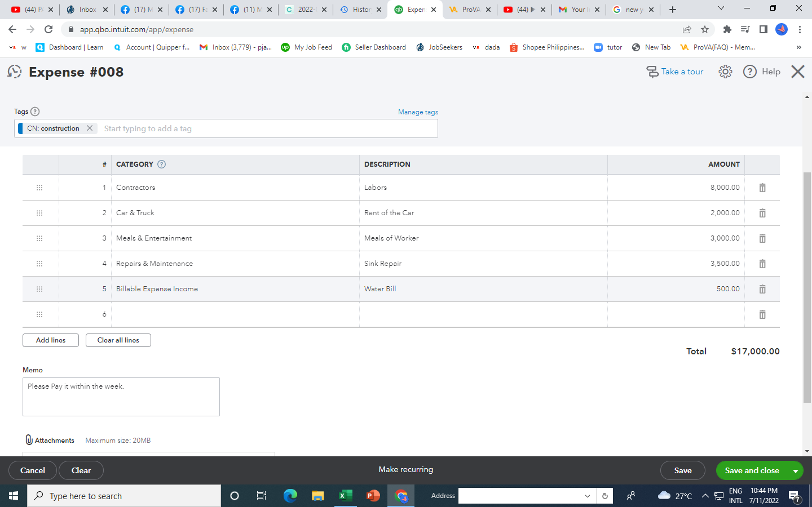Screen dimensions: 812x507
Task: Click the Labors description cell
Action: [x=483, y=188]
